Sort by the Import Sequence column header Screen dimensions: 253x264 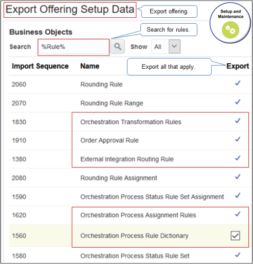[x=40, y=66]
